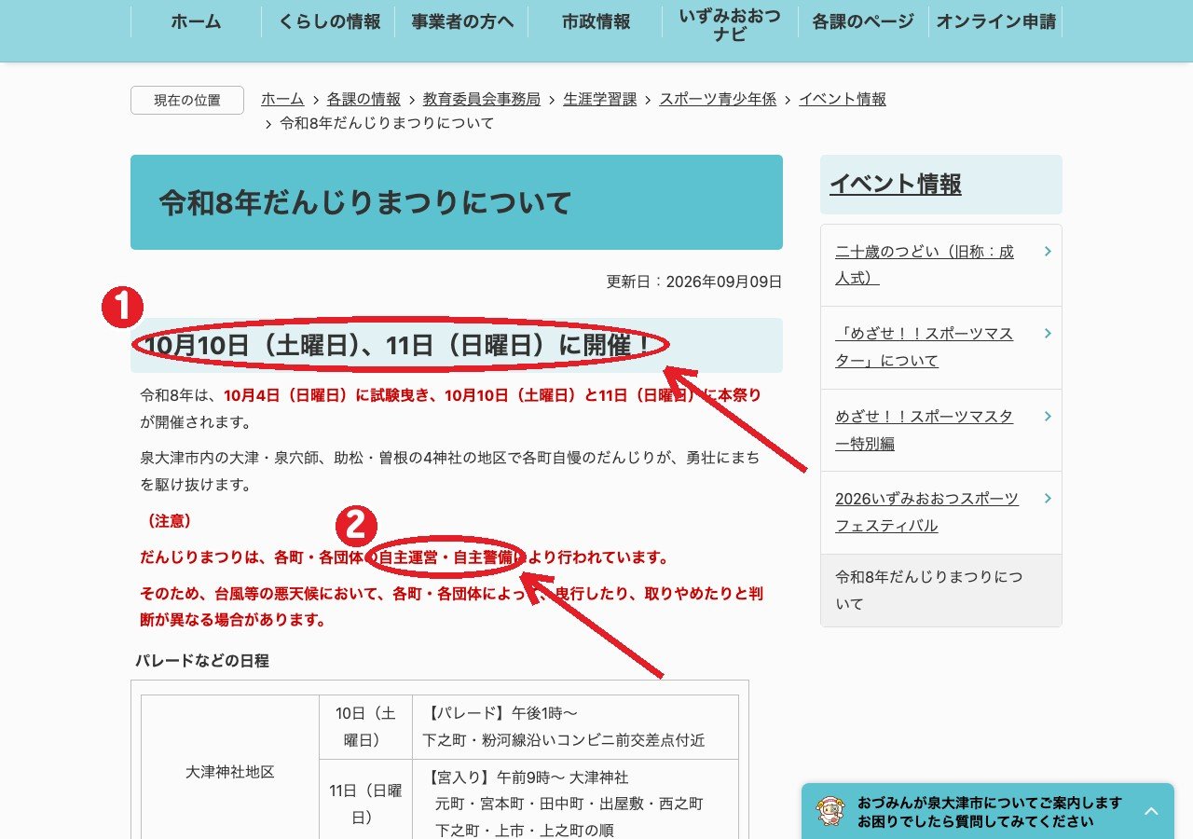Follow the 教育委員会事務局 breadcrumb link
Viewport: 1193px width, 839px height.
pyautogui.click(x=482, y=99)
